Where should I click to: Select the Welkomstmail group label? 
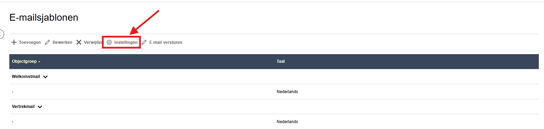tap(26, 77)
